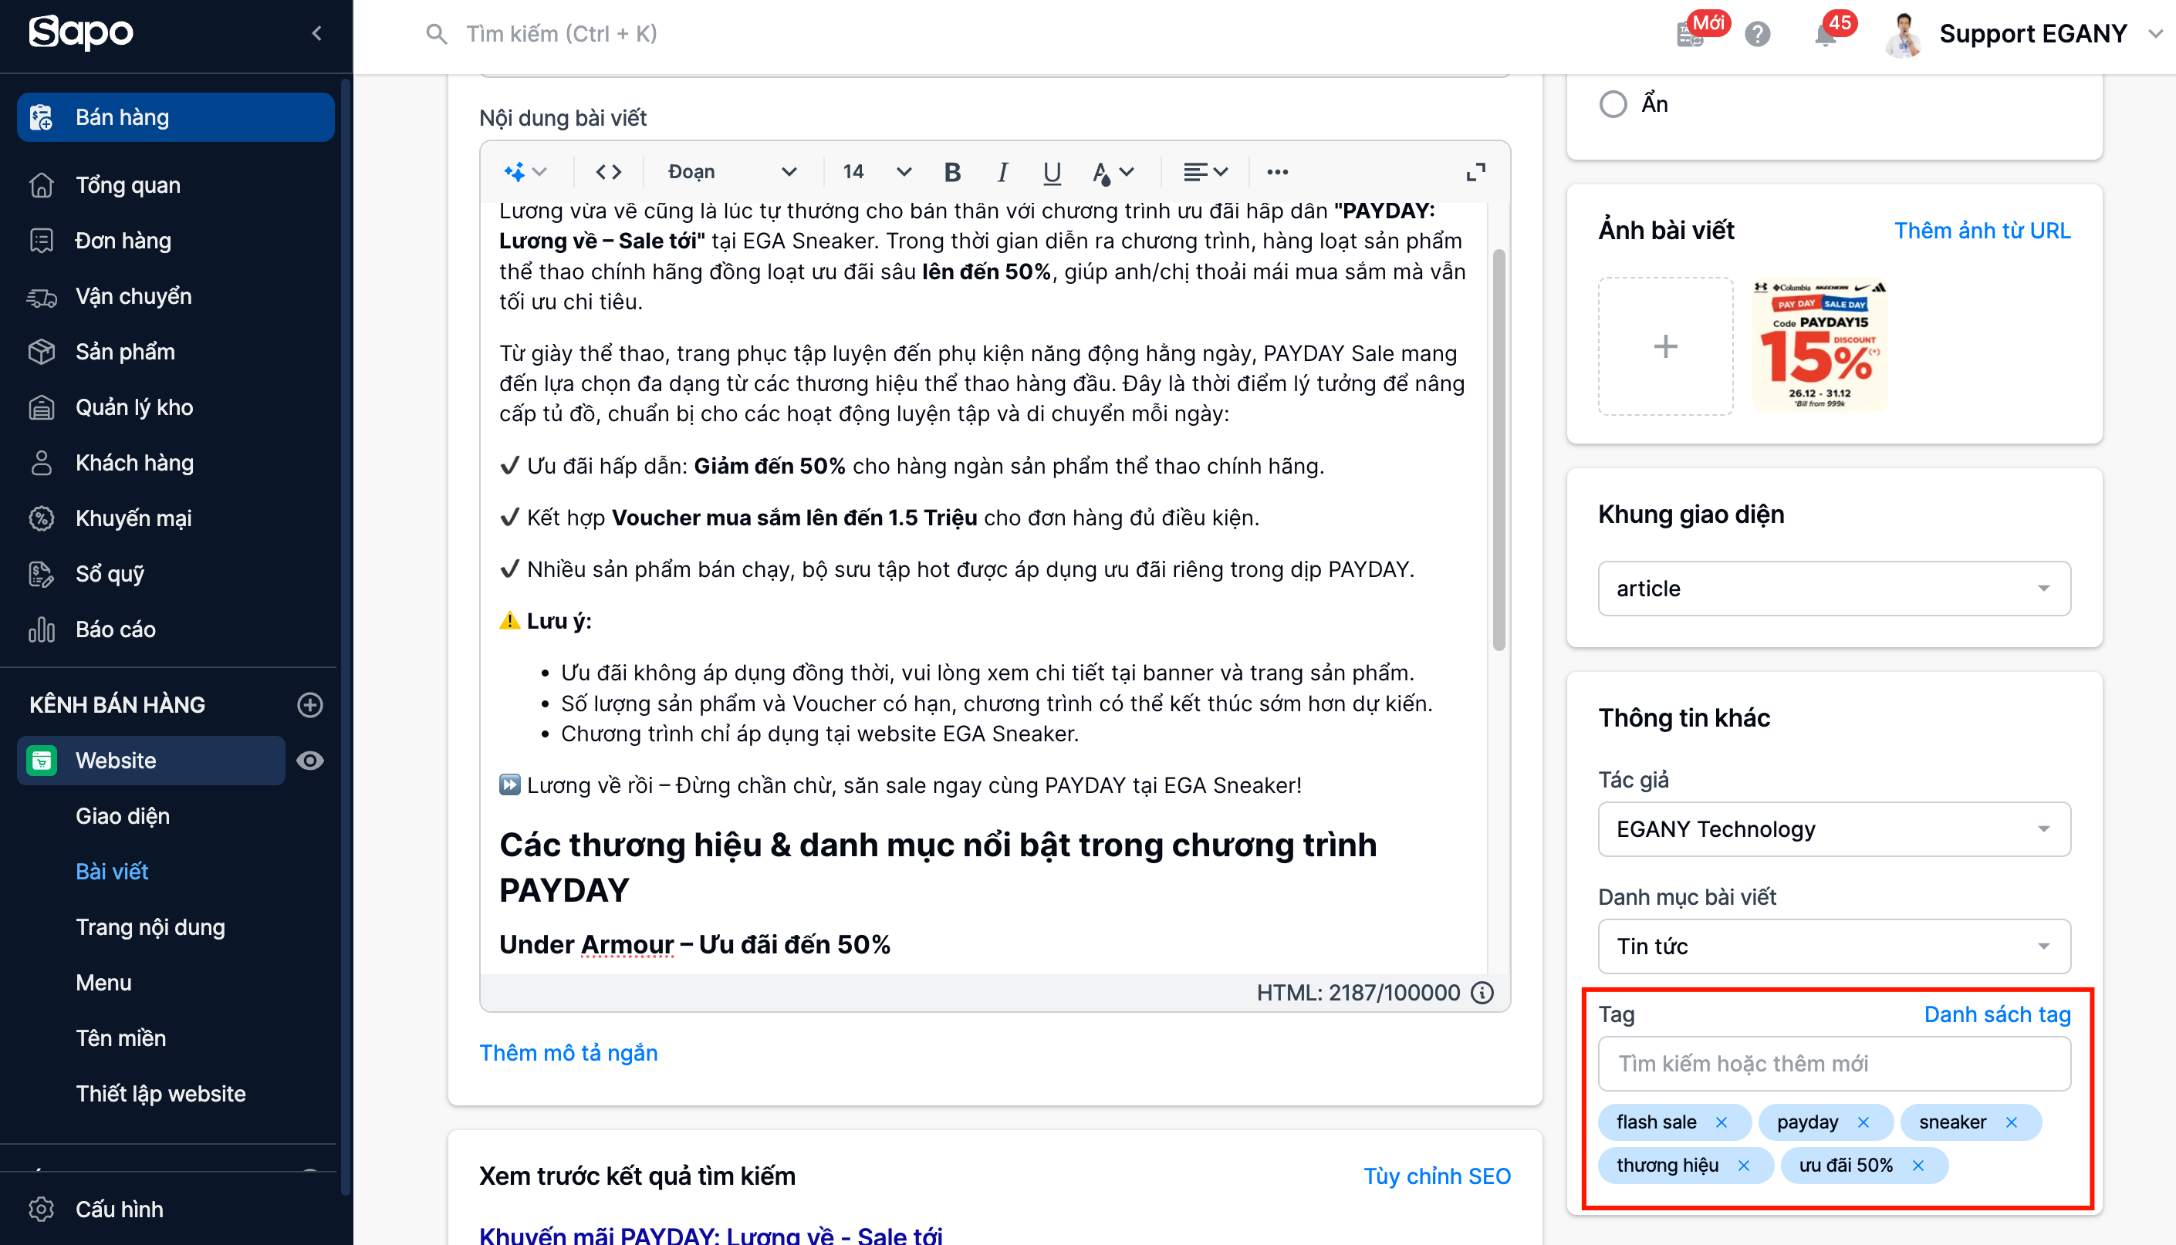Select the Ẩn radio button

point(1613,104)
